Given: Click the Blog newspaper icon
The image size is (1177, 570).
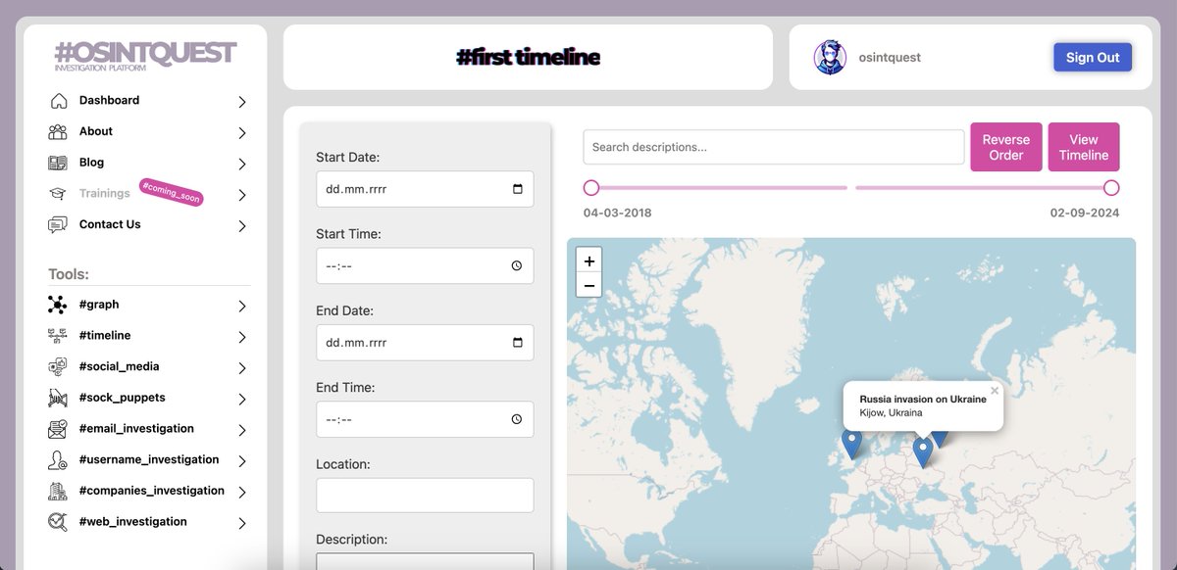Looking at the screenshot, I should pyautogui.click(x=58, y=163).
